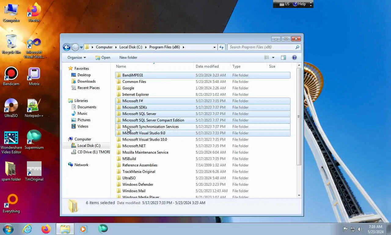Select the Common Files folder row
The image size is (391, 235).
203,82
